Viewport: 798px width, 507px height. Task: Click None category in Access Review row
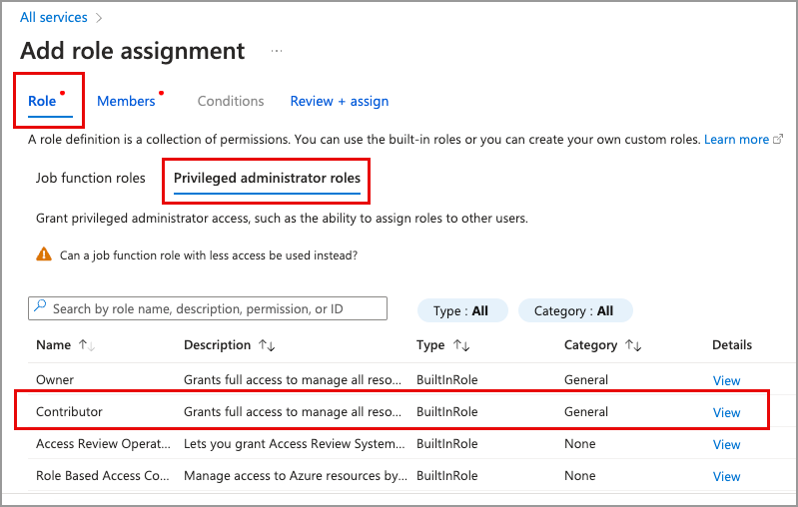point(579,444)
